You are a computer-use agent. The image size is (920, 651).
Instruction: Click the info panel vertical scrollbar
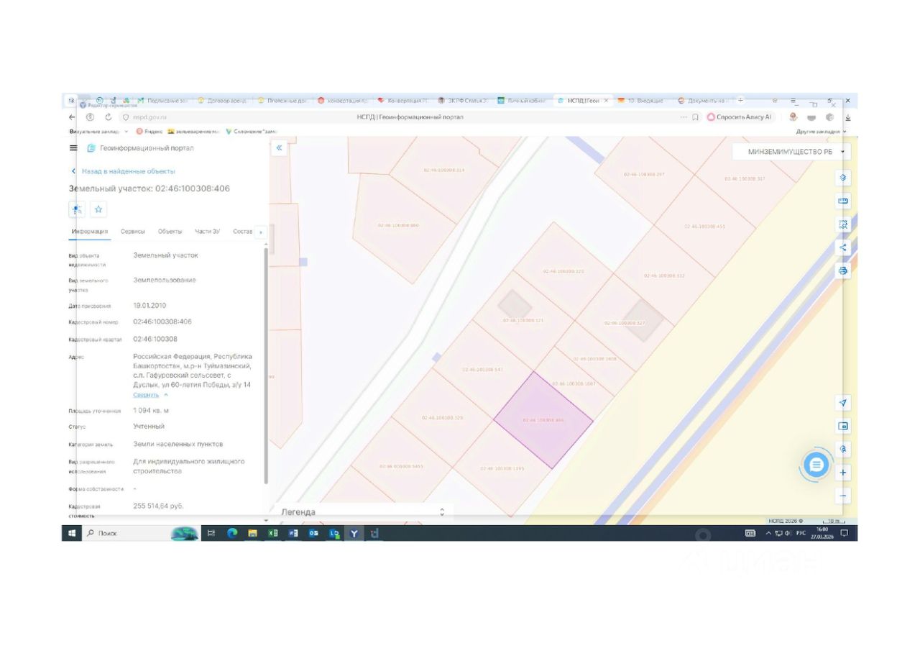tap(266, 365)
